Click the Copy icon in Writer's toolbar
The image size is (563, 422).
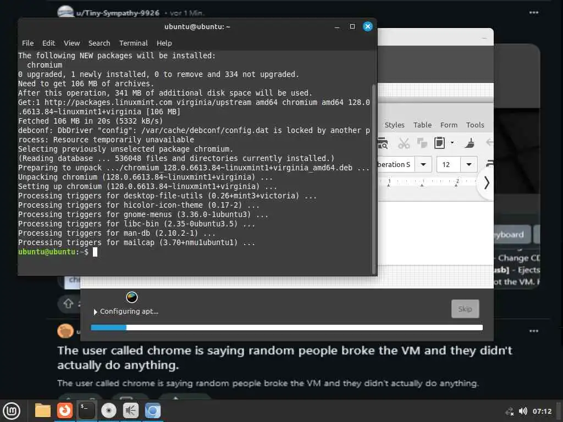tap(422, 143)
